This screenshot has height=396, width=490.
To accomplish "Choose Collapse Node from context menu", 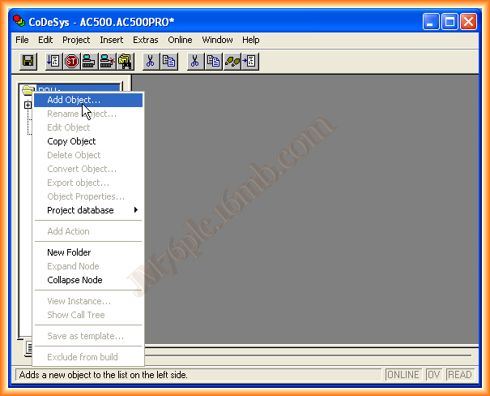I will [x=75, y=280].
